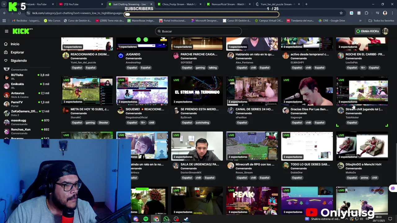397x223 pixels.
Task: Open the Minecraft de RPG stream thumbnail
Action: point(252,146)
